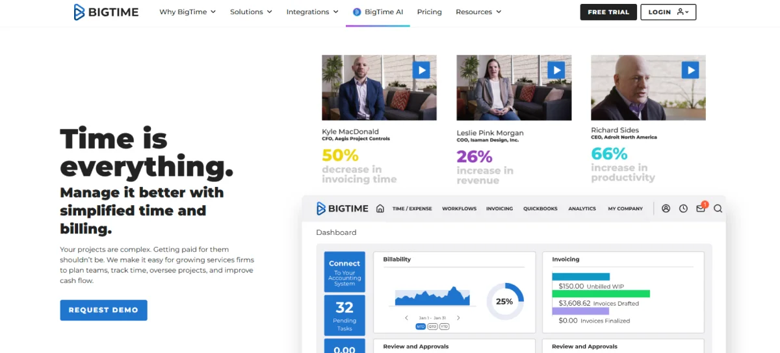Click the $0.00 Invoices Finalized value
The height and width of the screenshot is (353, 780).
click(x=568, y=321)
